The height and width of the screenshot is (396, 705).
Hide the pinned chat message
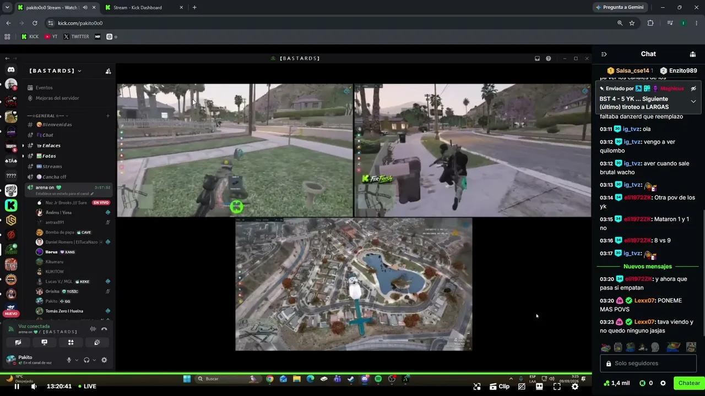693,89
